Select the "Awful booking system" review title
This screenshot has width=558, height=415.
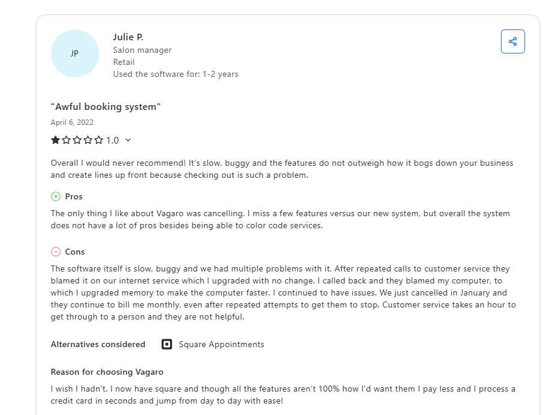106,107
